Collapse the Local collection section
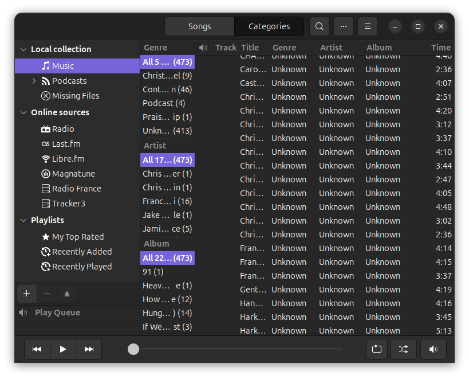The image size is (469, 379). tap(23, 49)
